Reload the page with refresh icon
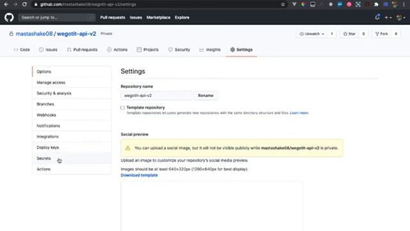The width and height of the screenshot is (410, 231). tap(24, 4)
